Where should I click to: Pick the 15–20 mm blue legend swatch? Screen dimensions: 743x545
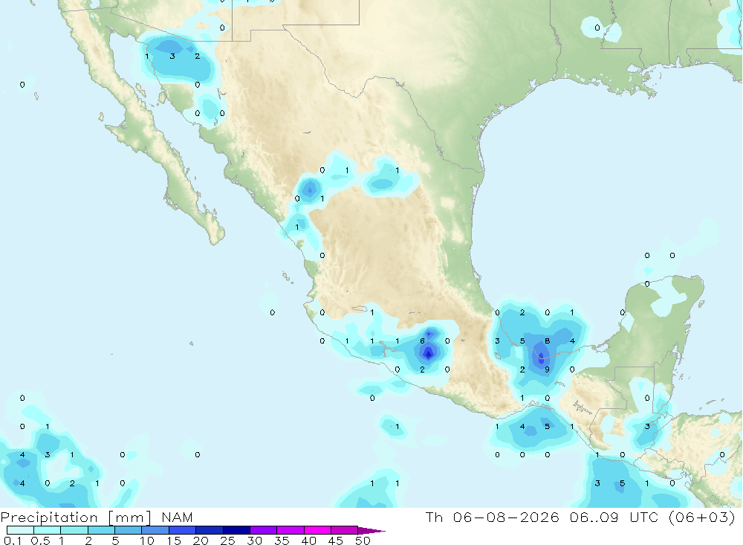(183, 530)
